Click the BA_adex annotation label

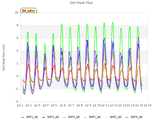point(29,11)
